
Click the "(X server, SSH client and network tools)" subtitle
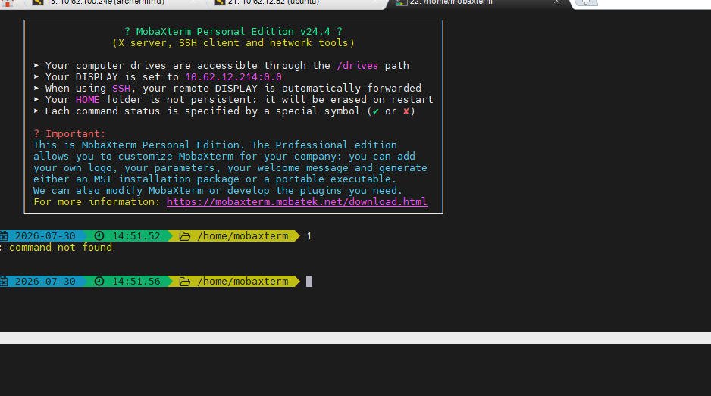(x=233, y=43)
